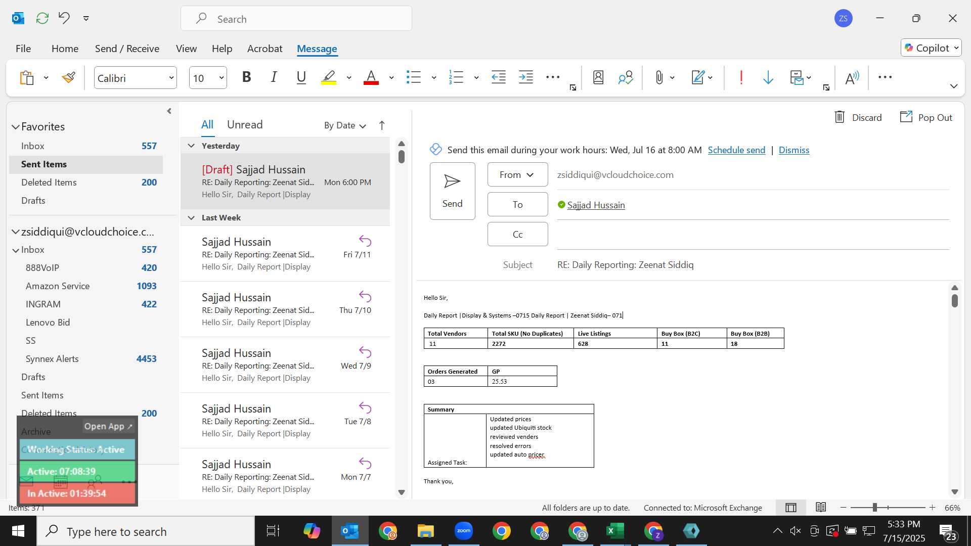Toggle numbered list
Screen dimensions: 971x546
[456, 77]
